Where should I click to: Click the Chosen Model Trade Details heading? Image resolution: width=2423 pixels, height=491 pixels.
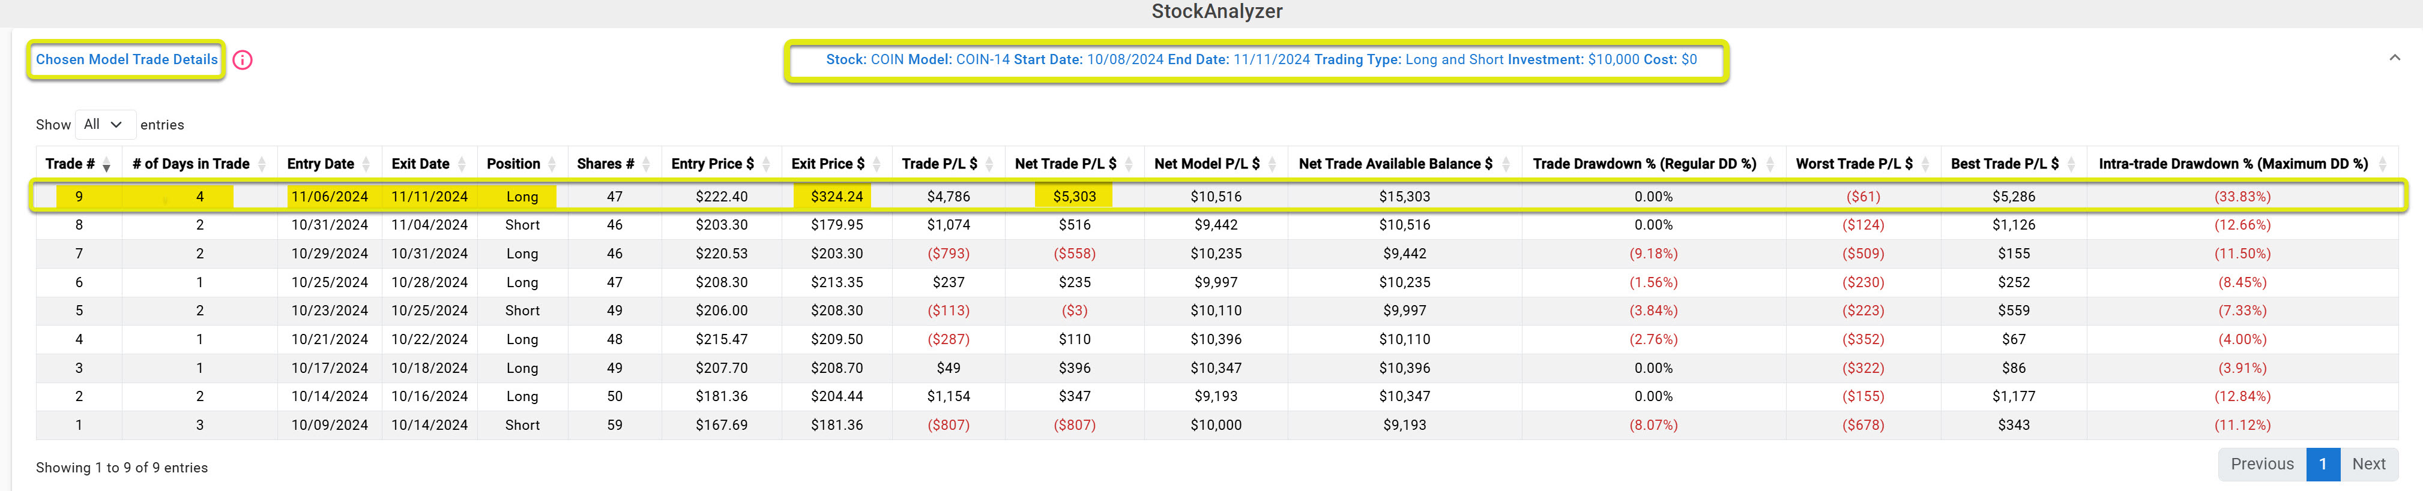pyautogui.click(x=127, y=59)
